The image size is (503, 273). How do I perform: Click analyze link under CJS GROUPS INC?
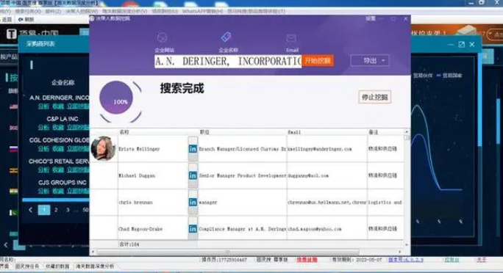43,191
